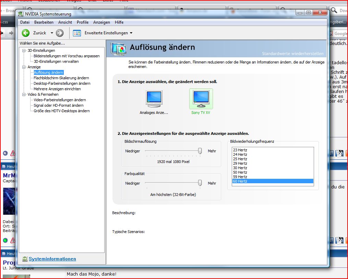
Task: Open the Zurück history dropdown arrow
Action: (52, 33)
